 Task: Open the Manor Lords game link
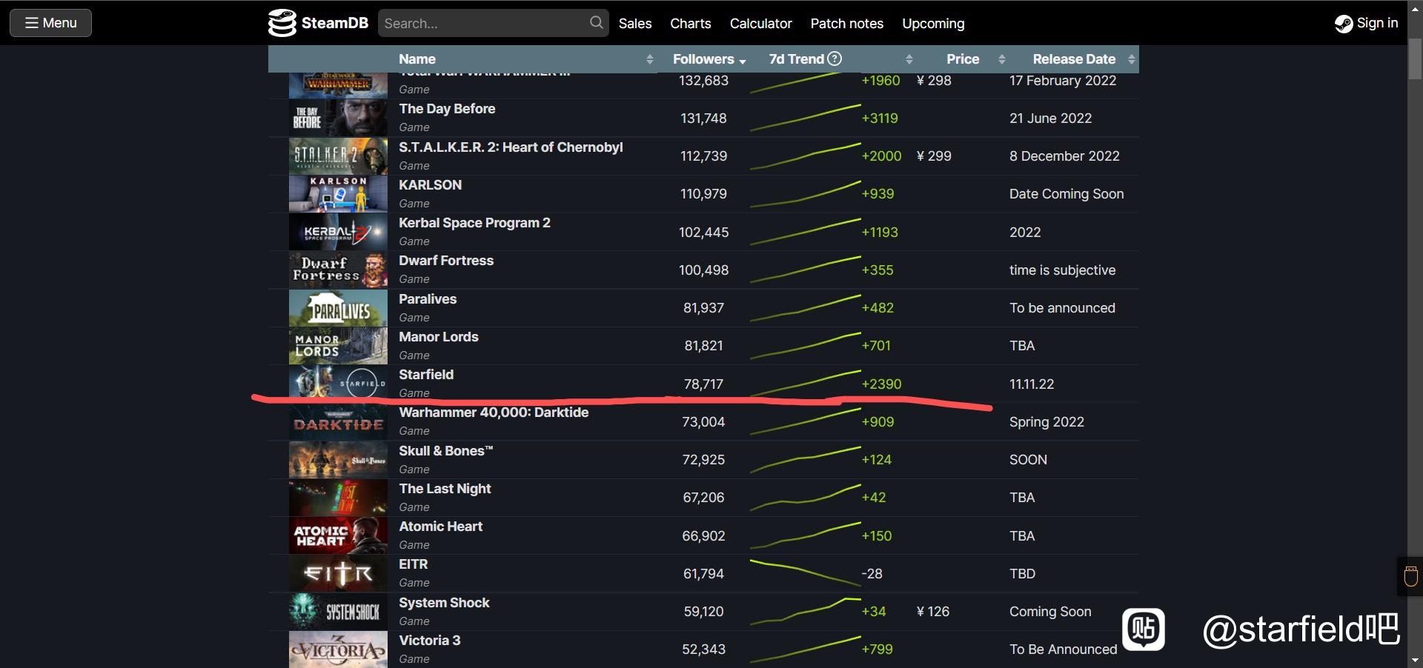tap(439, 337)
